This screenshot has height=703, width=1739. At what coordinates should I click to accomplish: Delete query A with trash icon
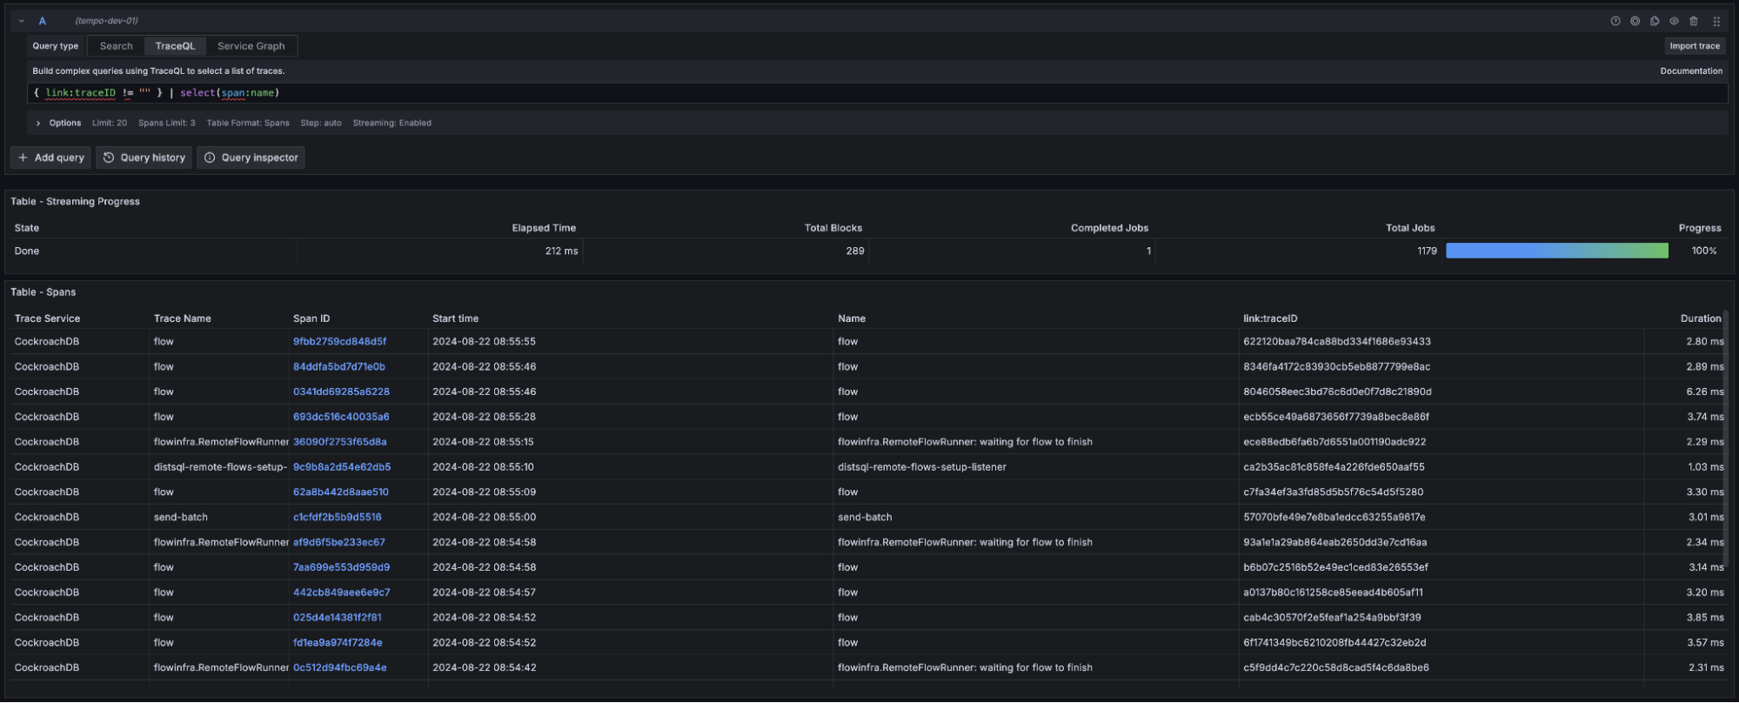pos(1694,21)
